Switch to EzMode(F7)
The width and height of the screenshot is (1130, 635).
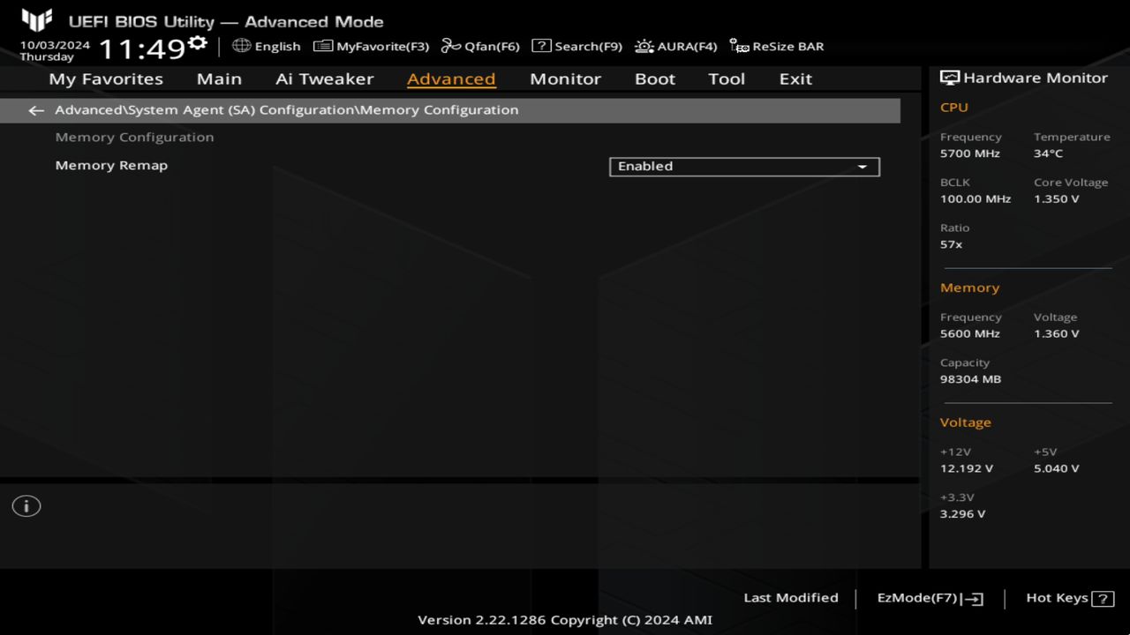[x=930, y=599]
